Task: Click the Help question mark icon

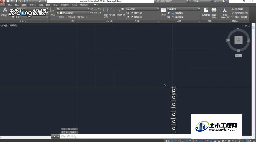Action: 224,1
